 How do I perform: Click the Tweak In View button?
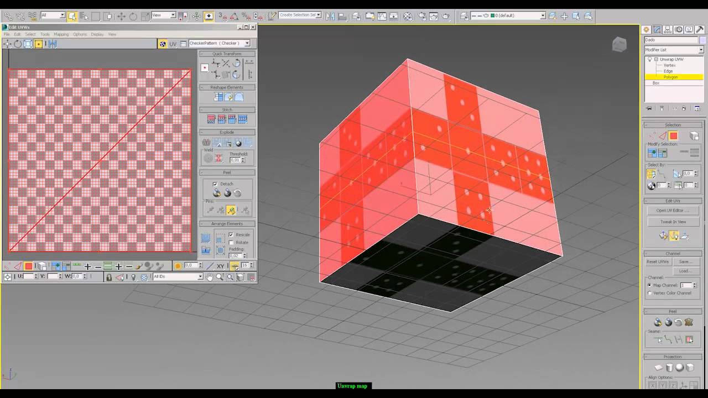[x=673, y=222]
